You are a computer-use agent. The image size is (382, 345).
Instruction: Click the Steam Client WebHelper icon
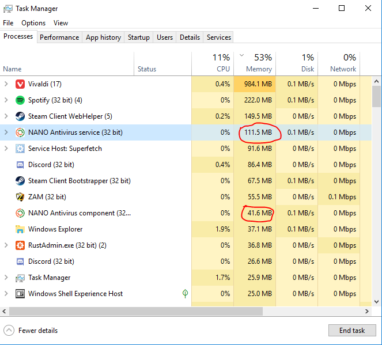click(x=20, y=116)
